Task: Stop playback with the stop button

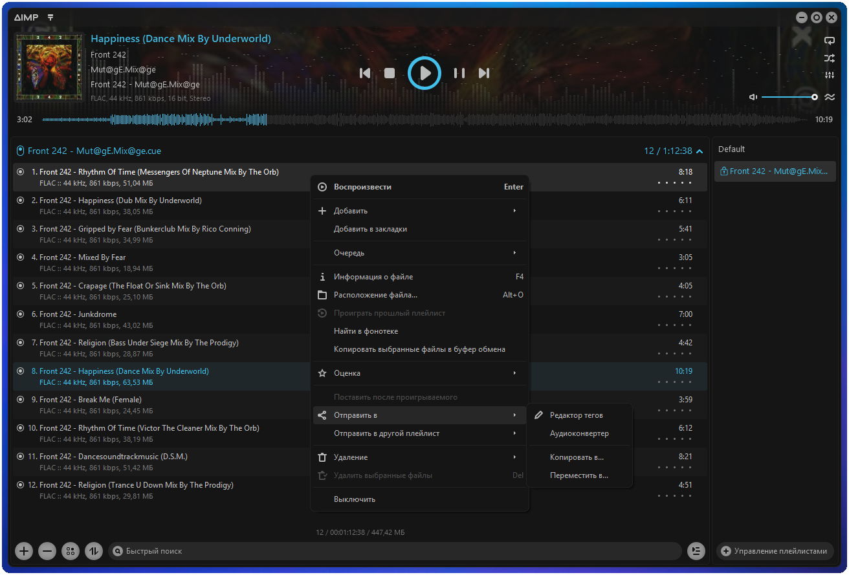Action: 390,73
